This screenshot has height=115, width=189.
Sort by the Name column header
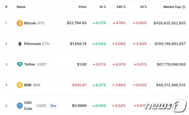21,7
